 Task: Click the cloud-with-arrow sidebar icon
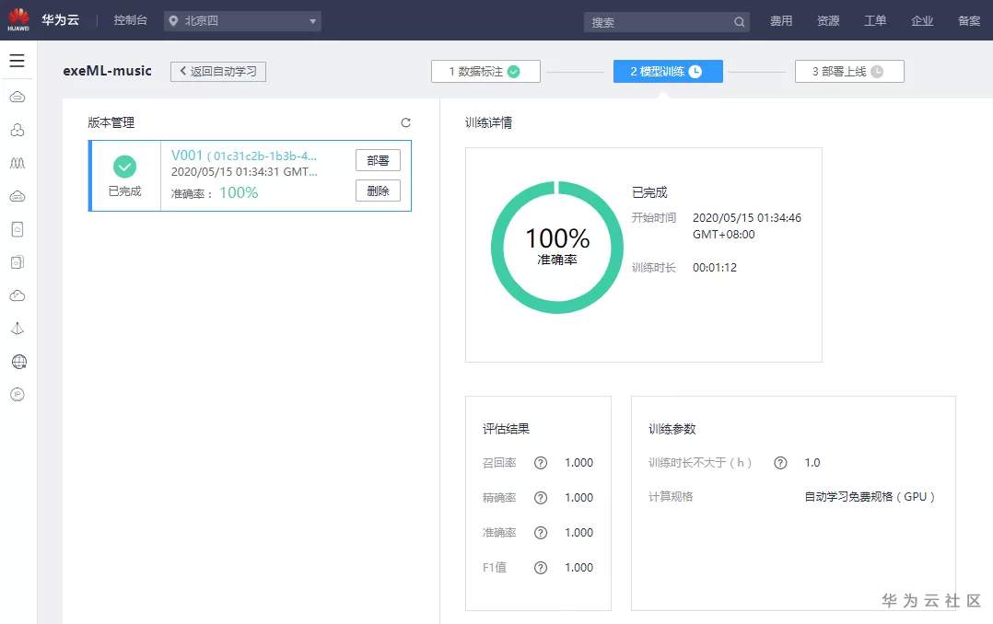tap(18, 295)
